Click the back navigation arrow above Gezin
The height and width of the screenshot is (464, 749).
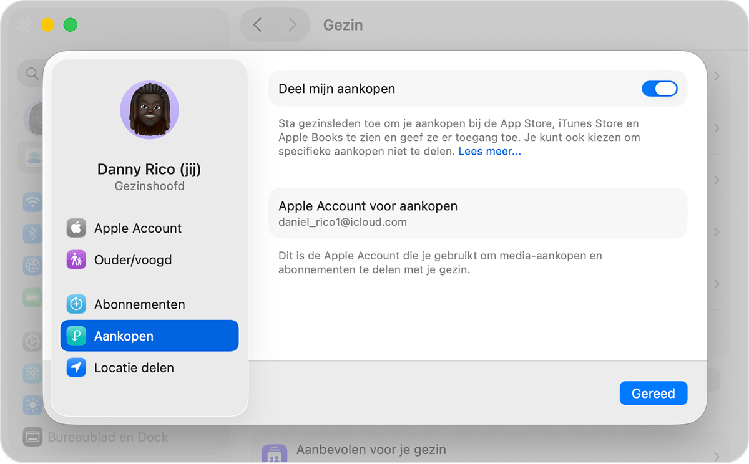pos(257,25)
